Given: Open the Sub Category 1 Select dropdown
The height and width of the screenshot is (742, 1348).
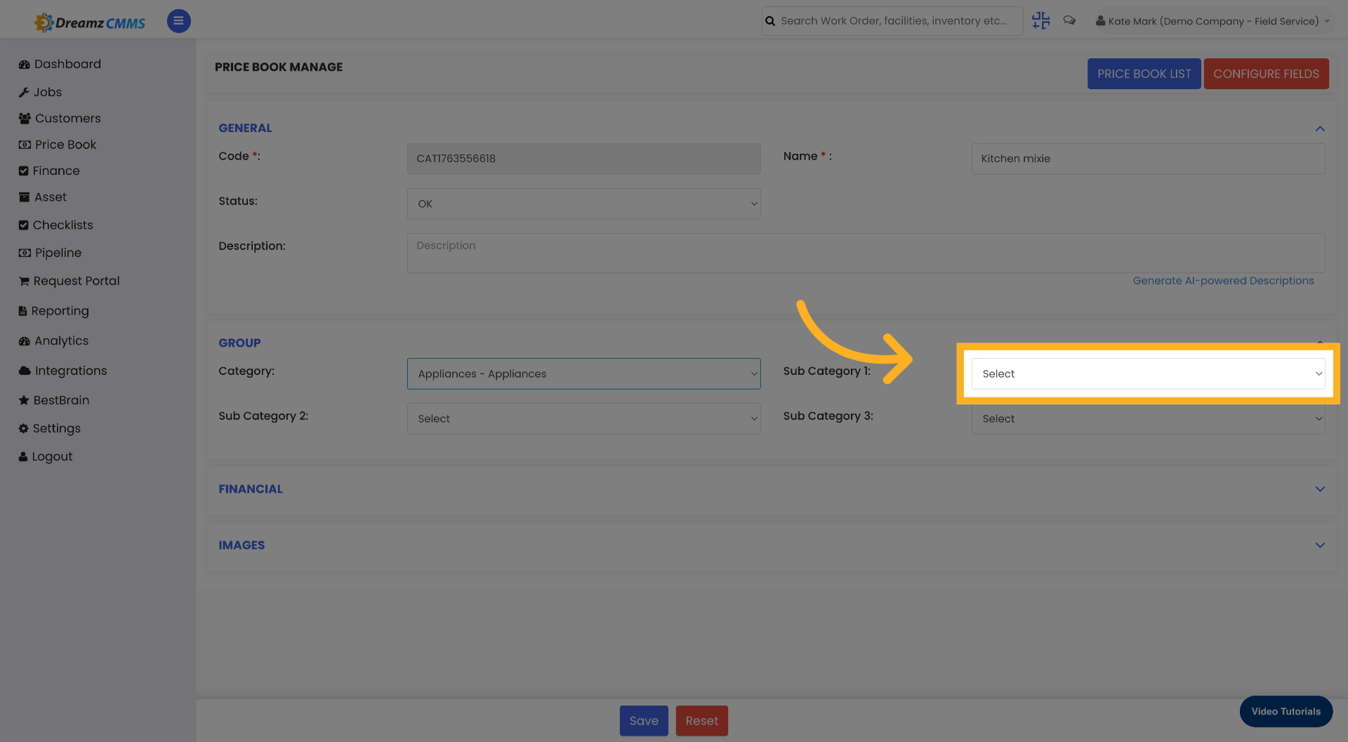Looking at the screenshot, I should click(x=1148, y=373).
